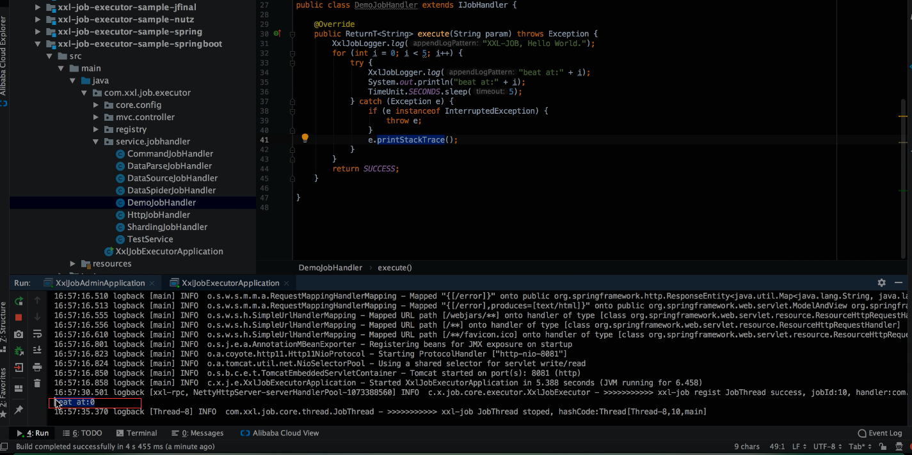Click execute() in the editor breadcrumb
Image resolution: width=912 pixels, height=455 pixels.
[x=395, y=268]
